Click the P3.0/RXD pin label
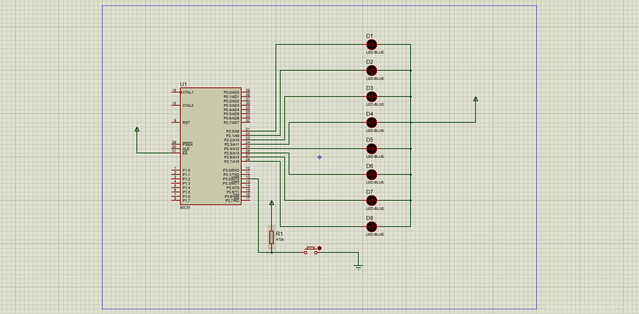 pyautogui.click(x=231, y=170)
